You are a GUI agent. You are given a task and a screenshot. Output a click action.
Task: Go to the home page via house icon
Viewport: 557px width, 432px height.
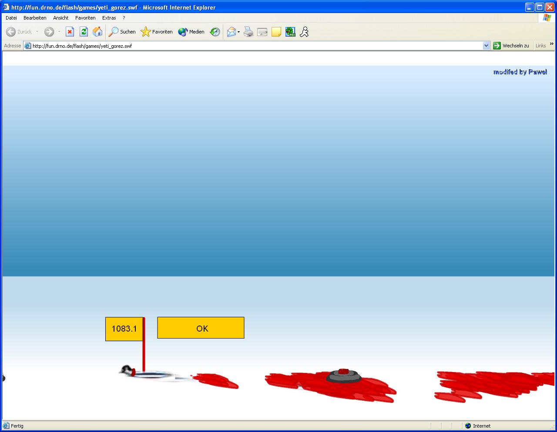(x=97, y=32)
